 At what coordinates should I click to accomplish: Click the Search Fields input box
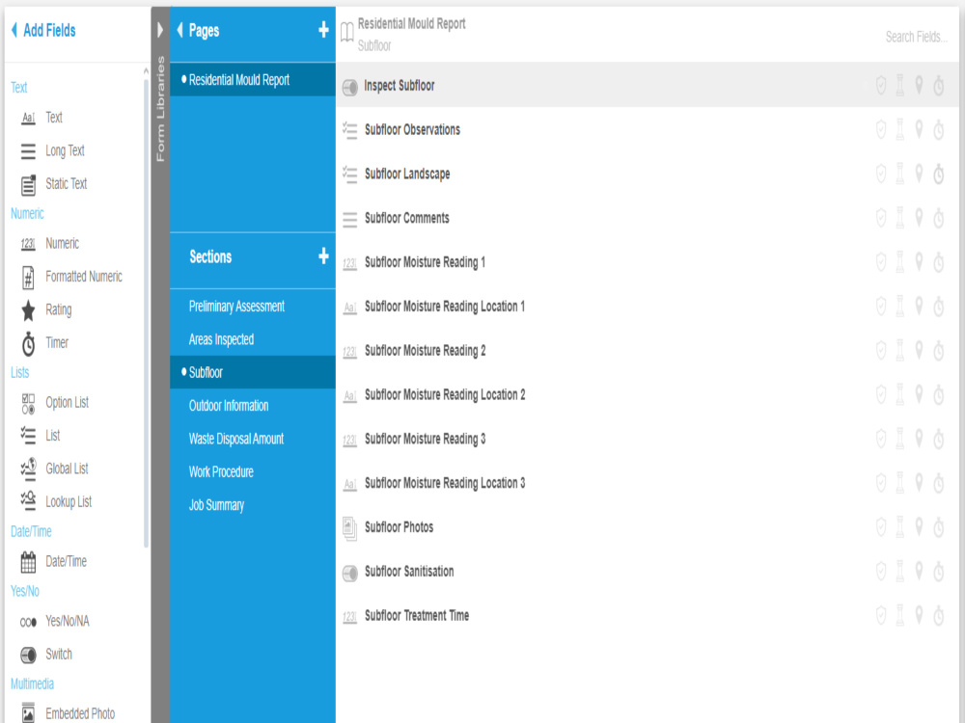tap(914, 36)
